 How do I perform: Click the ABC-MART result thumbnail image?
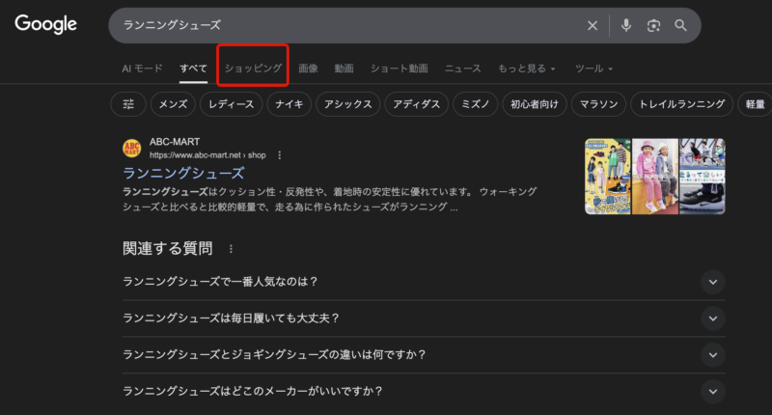654,176
